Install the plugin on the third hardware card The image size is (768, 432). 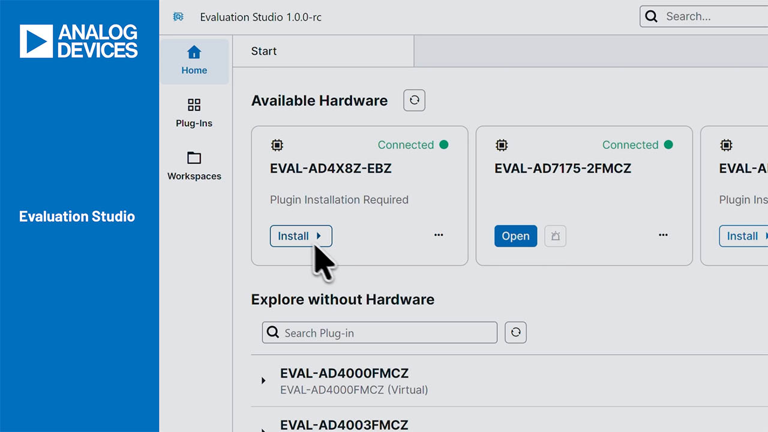tap(743, 236)
